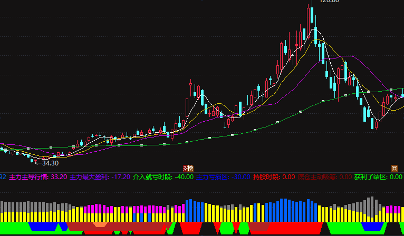Click the tall gray histogram bars at right
The image size is (404, 236).
(370, 206)
